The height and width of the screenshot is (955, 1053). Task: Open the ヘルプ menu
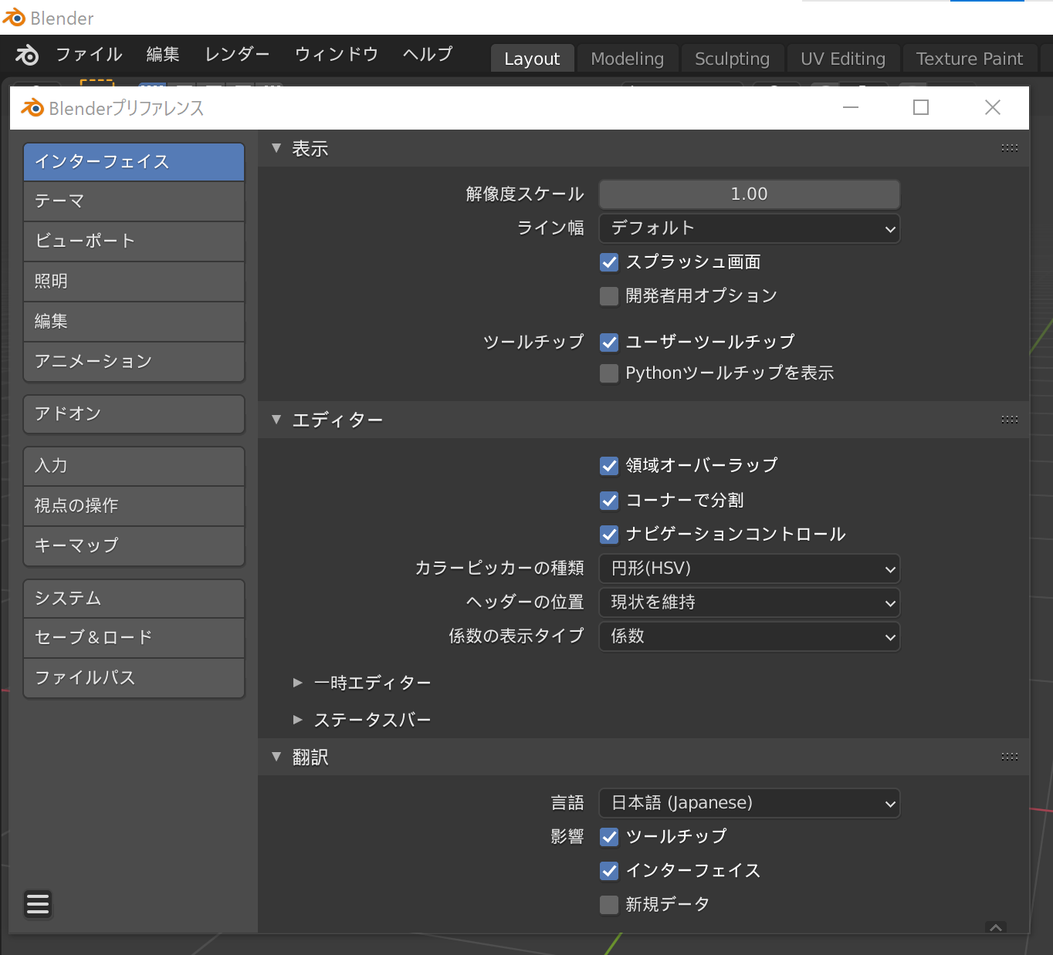click(428, 55)
